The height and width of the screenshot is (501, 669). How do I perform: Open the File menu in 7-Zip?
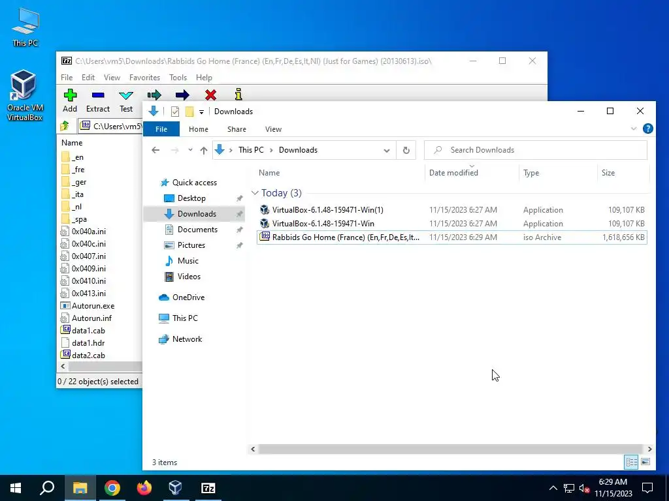67,78
